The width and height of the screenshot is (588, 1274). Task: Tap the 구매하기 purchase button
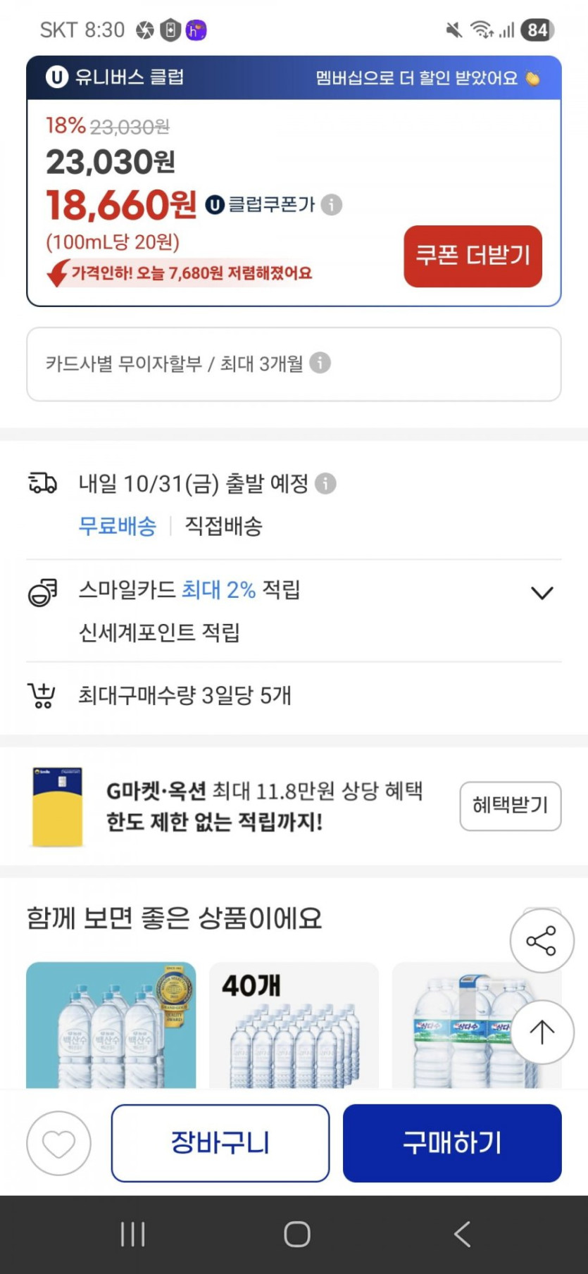click(x=452, y=1143)
